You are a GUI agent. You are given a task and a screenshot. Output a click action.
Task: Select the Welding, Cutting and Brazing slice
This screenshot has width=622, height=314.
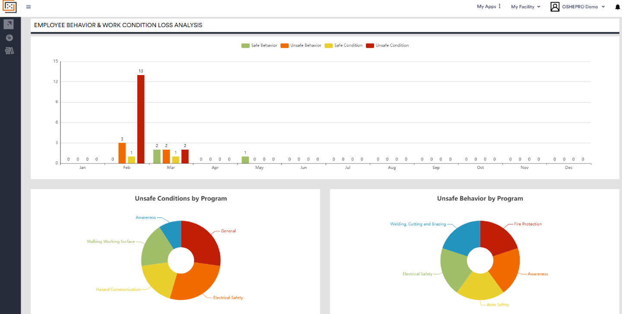point(463,236)
